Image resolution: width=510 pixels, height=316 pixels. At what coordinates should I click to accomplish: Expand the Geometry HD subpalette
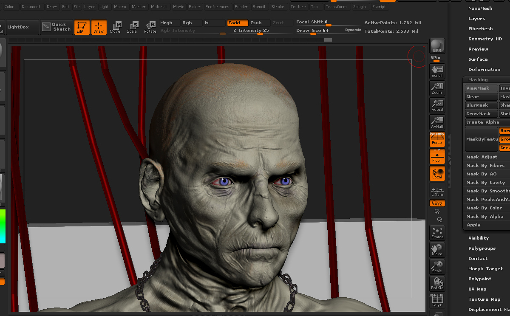click(x=485, y=39)
